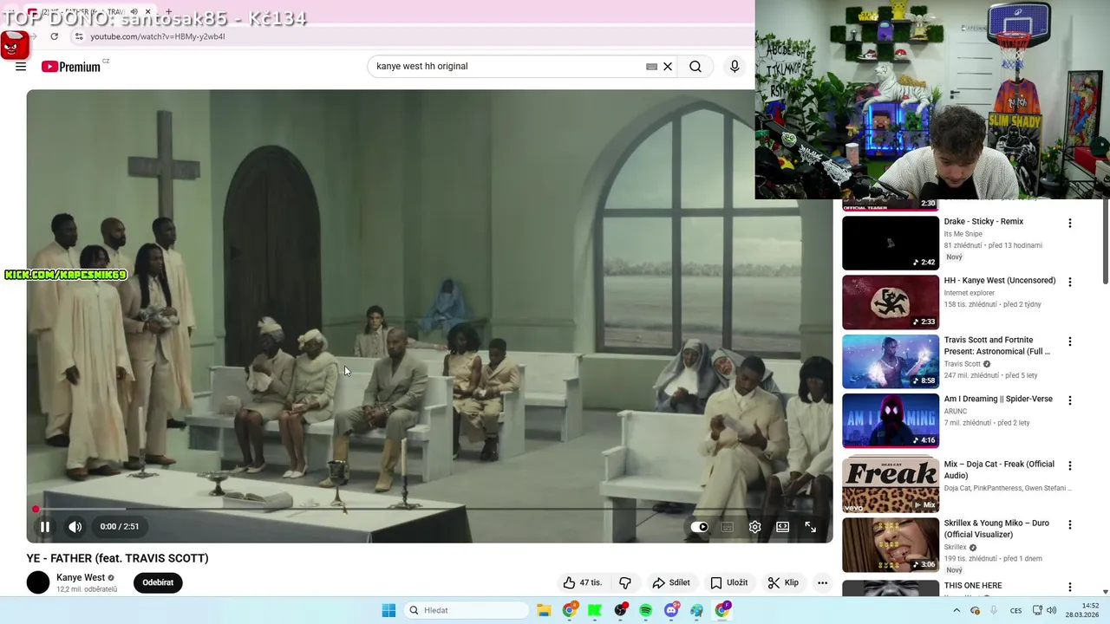This screenshot has height=624, width=1110.
Task: Open 'HH - Kanye West (Uncensored)' thumbnail
Action: coord(891,302)
